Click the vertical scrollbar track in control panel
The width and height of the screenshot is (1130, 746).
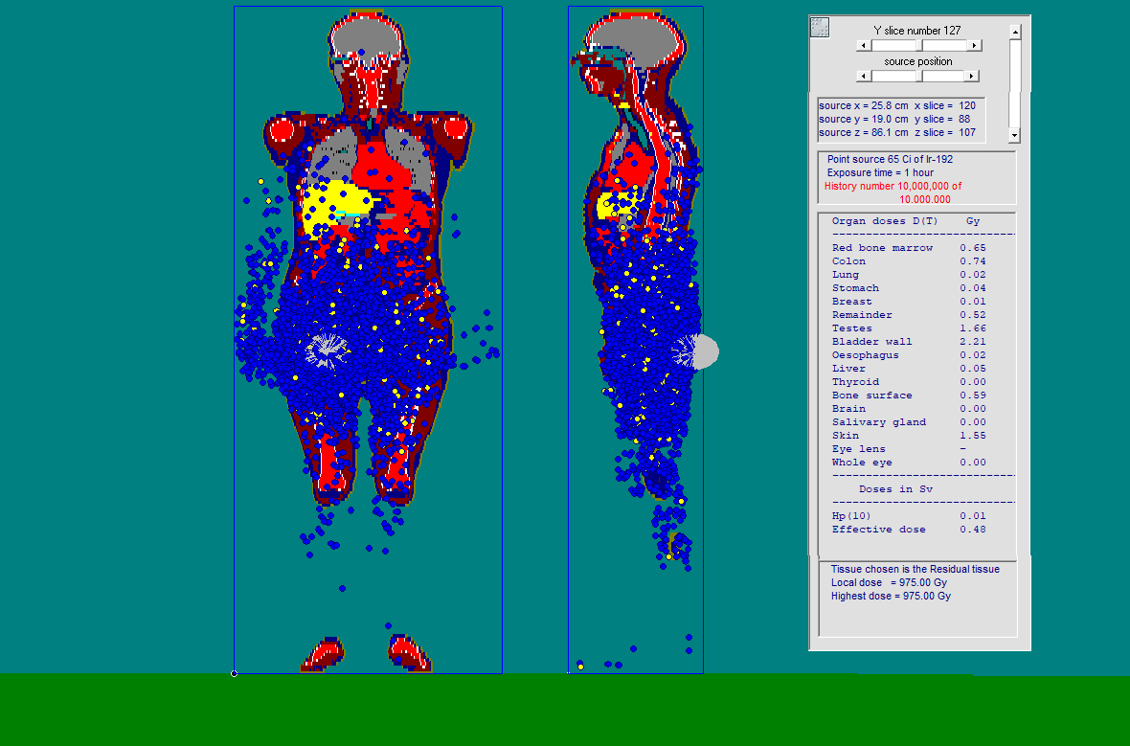pyautogui.click(x=1015, y=84)
